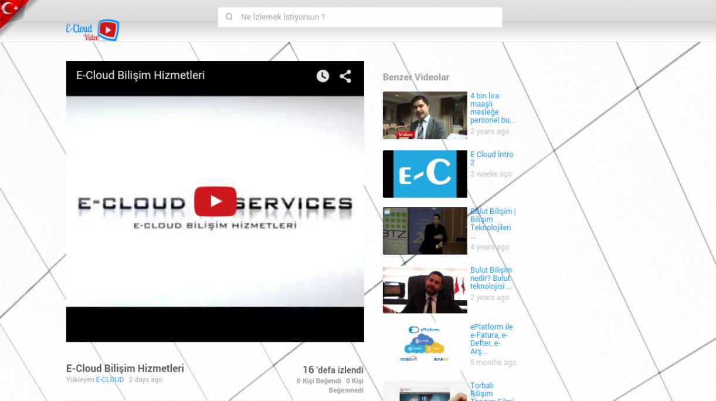Image resolution: width=716 pixels, height=401 pixels.
Task: Click the 'E-Cloud Bilişim Hizmetleri' heading below video
Action: (125, 368)
